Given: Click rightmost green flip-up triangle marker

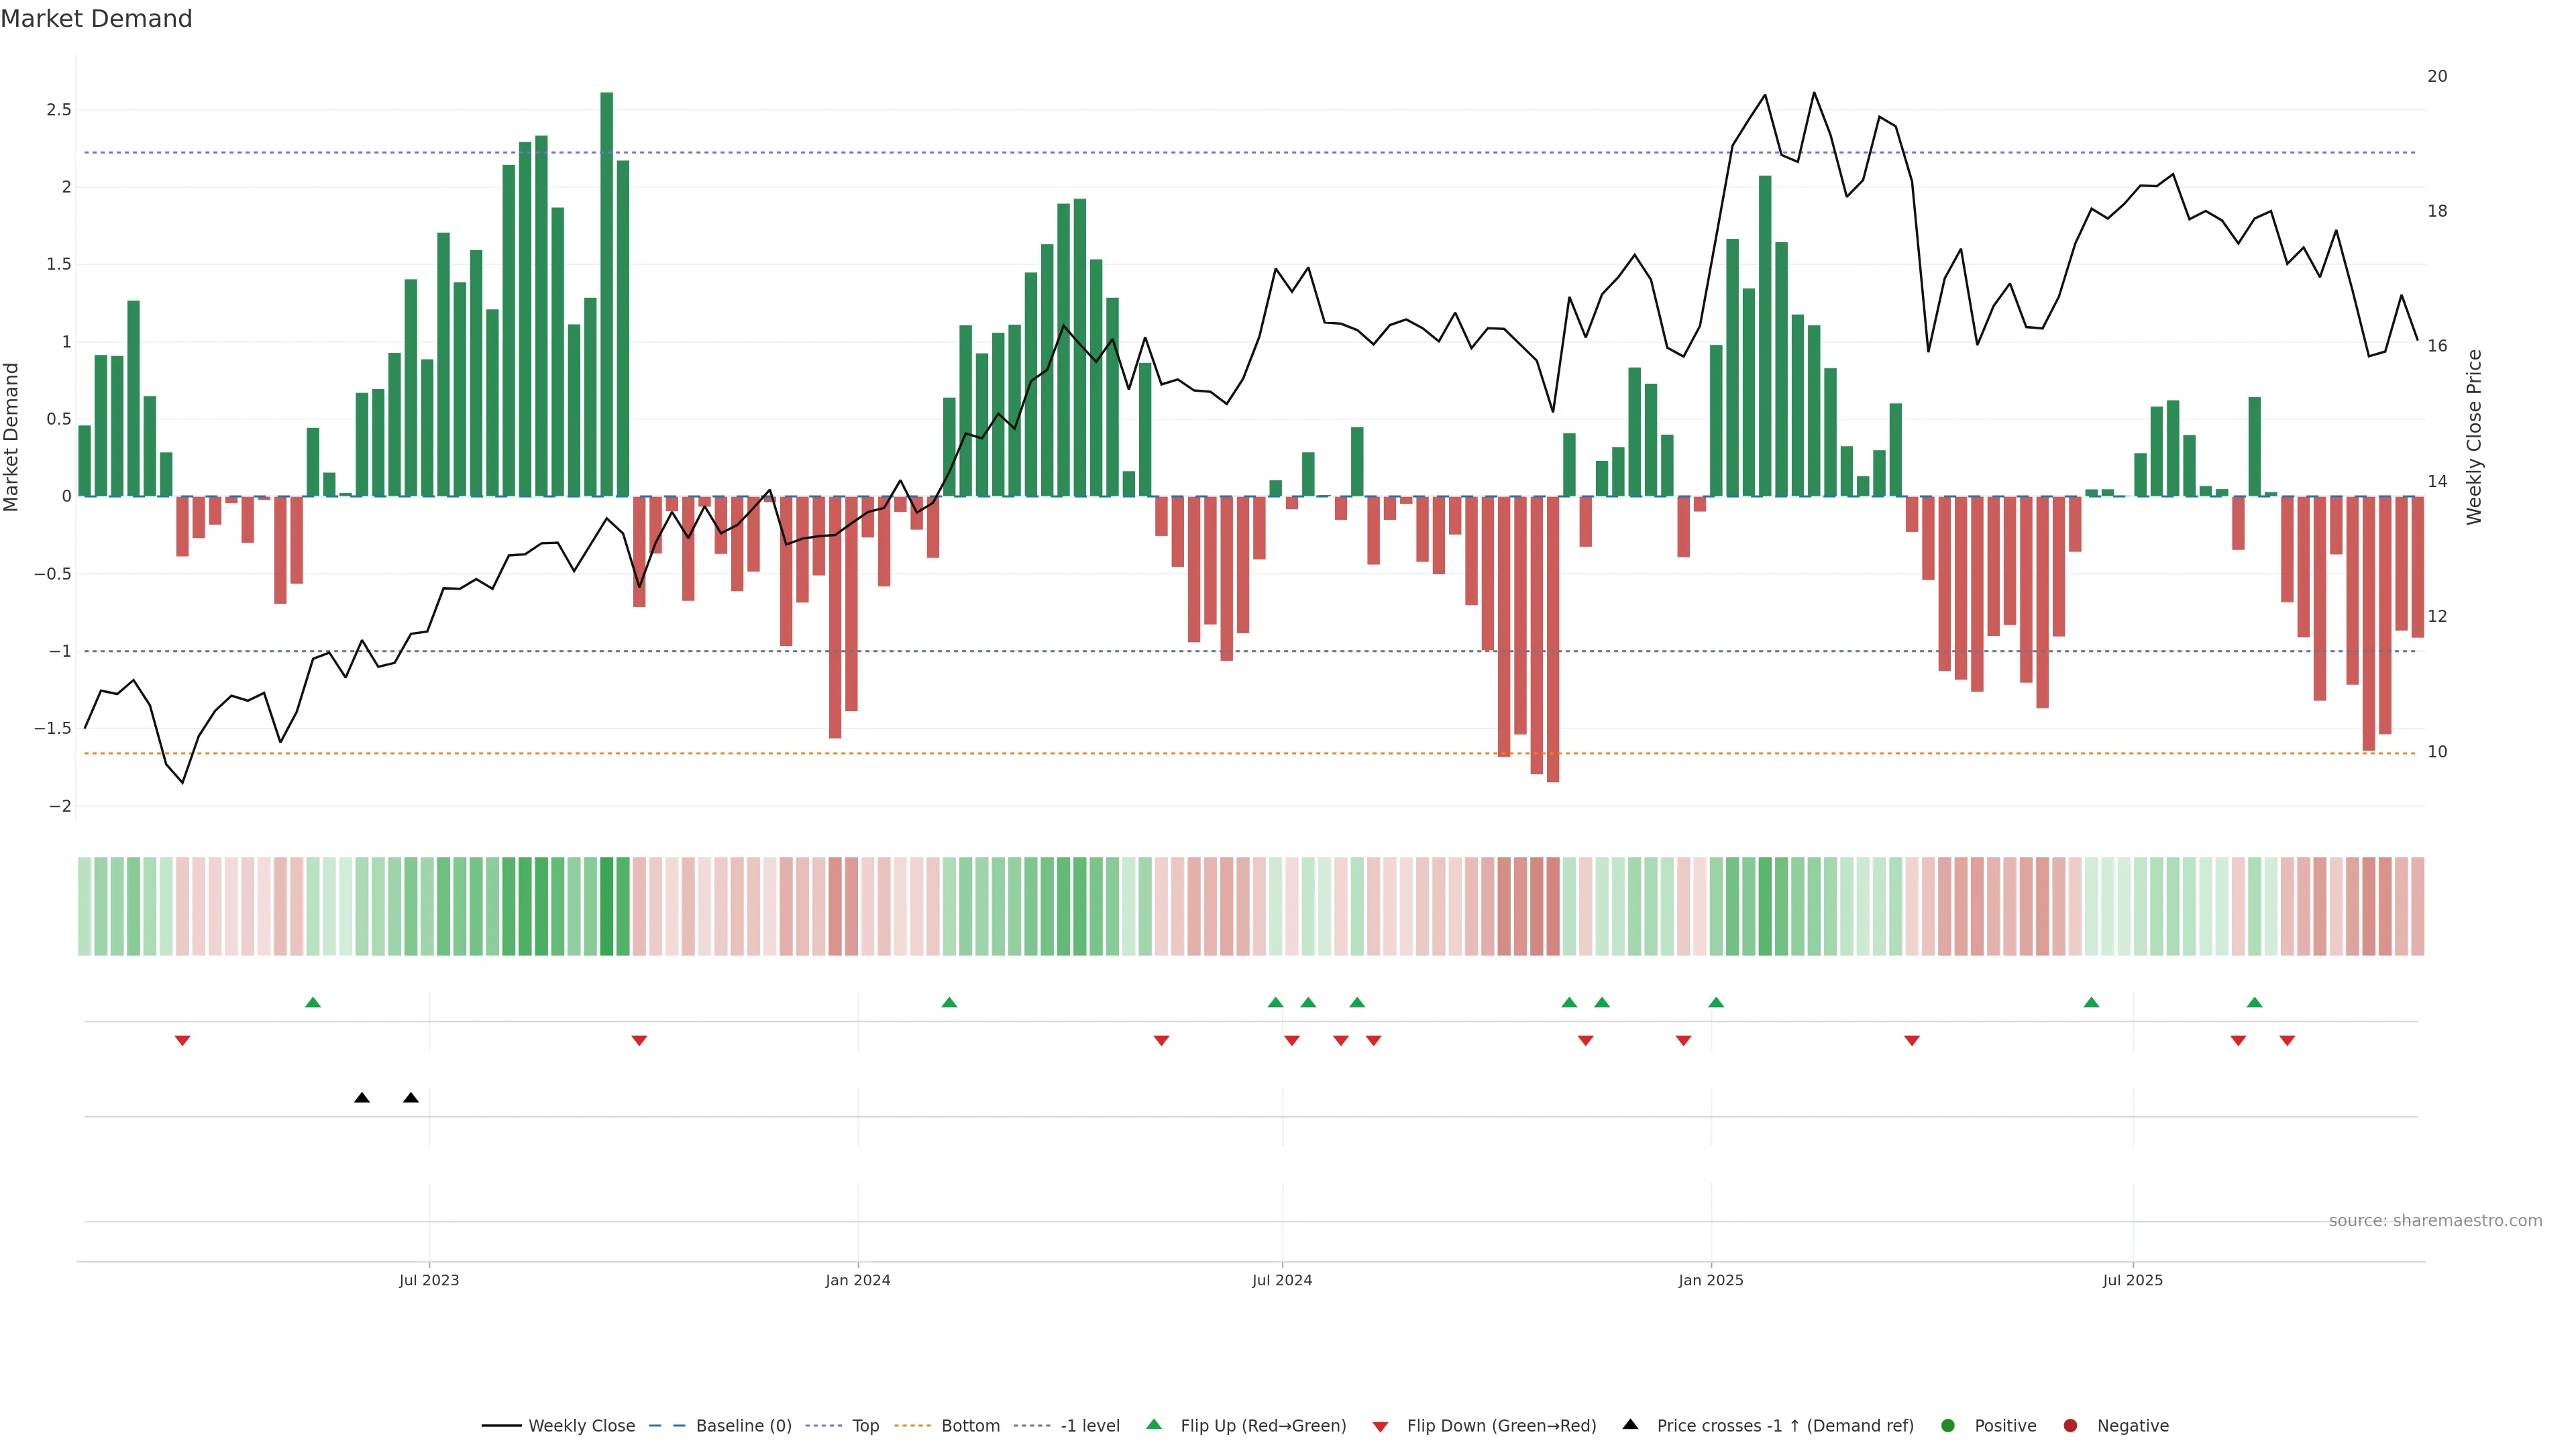Looking at the screenshot, I should [2254, 1002].
